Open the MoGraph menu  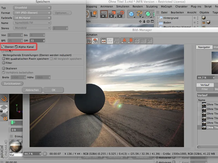[x=166, y=6]
